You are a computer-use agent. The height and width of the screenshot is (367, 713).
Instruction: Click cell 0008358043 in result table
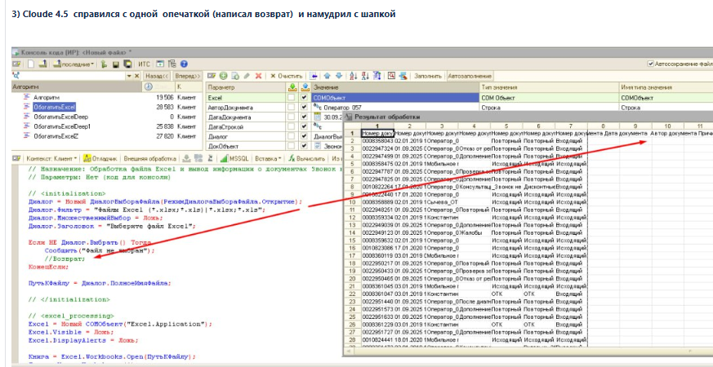(x=377, y=141)
